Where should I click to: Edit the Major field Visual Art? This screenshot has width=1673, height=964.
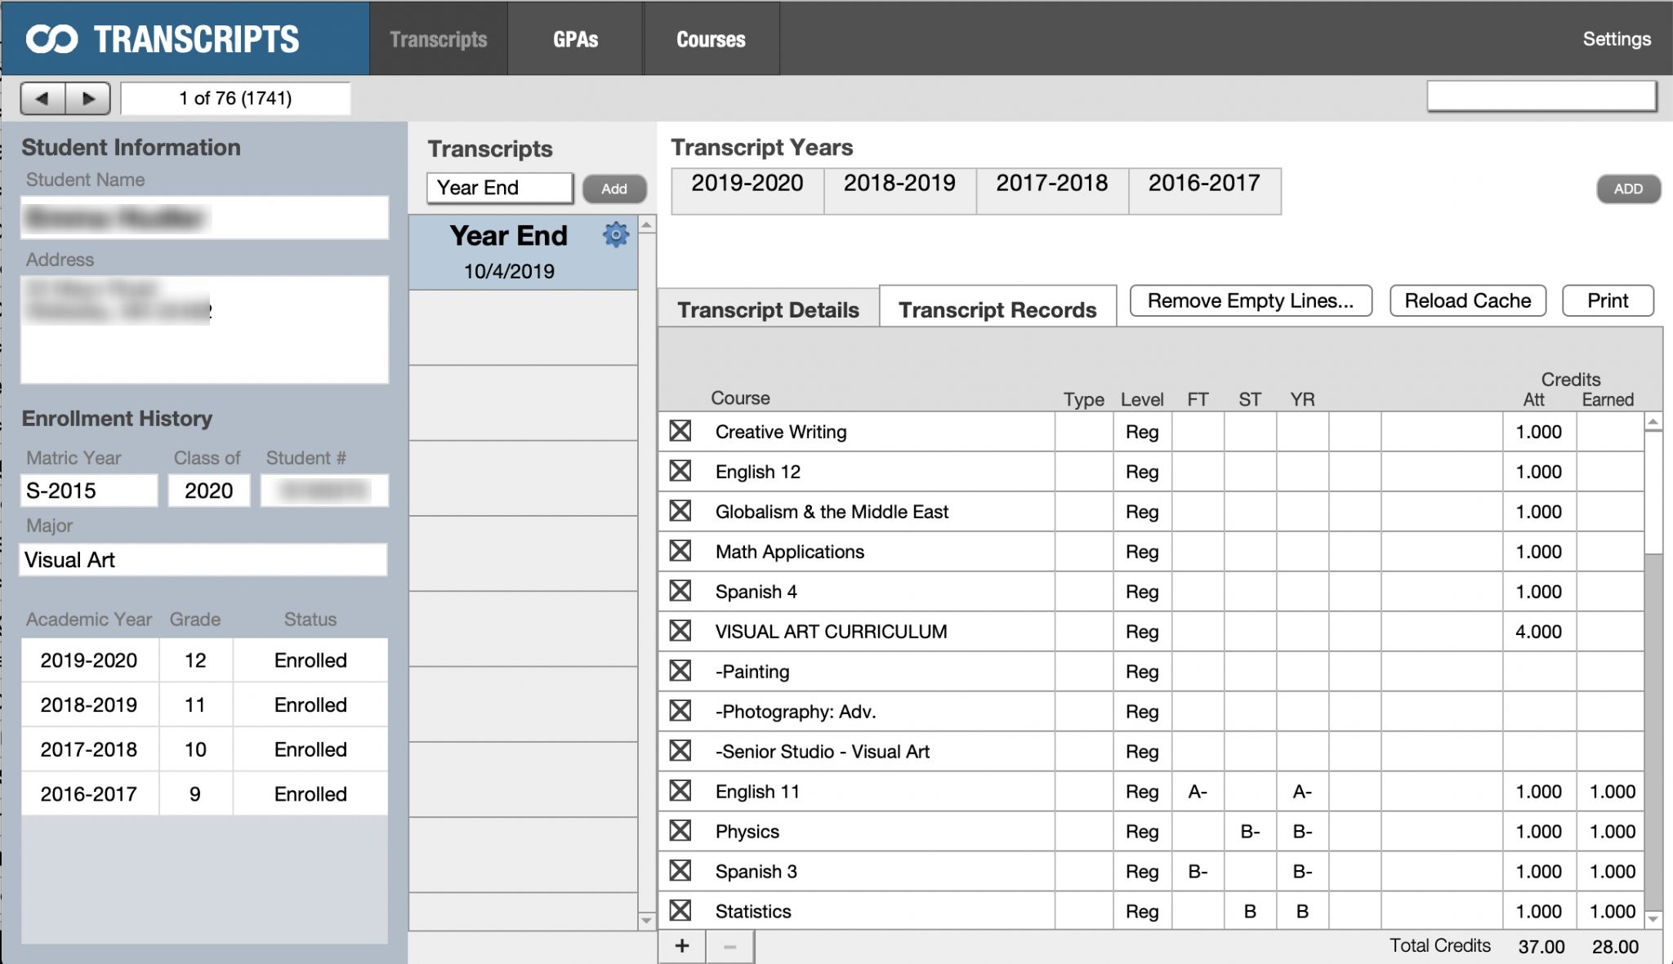coord(203,560)
